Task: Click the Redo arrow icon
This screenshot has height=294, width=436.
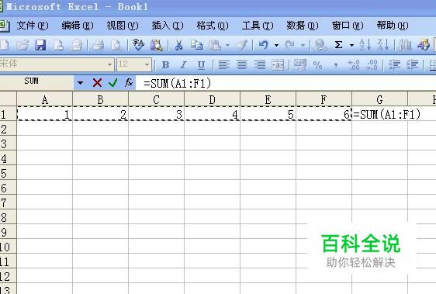Action: coord(290,45)
